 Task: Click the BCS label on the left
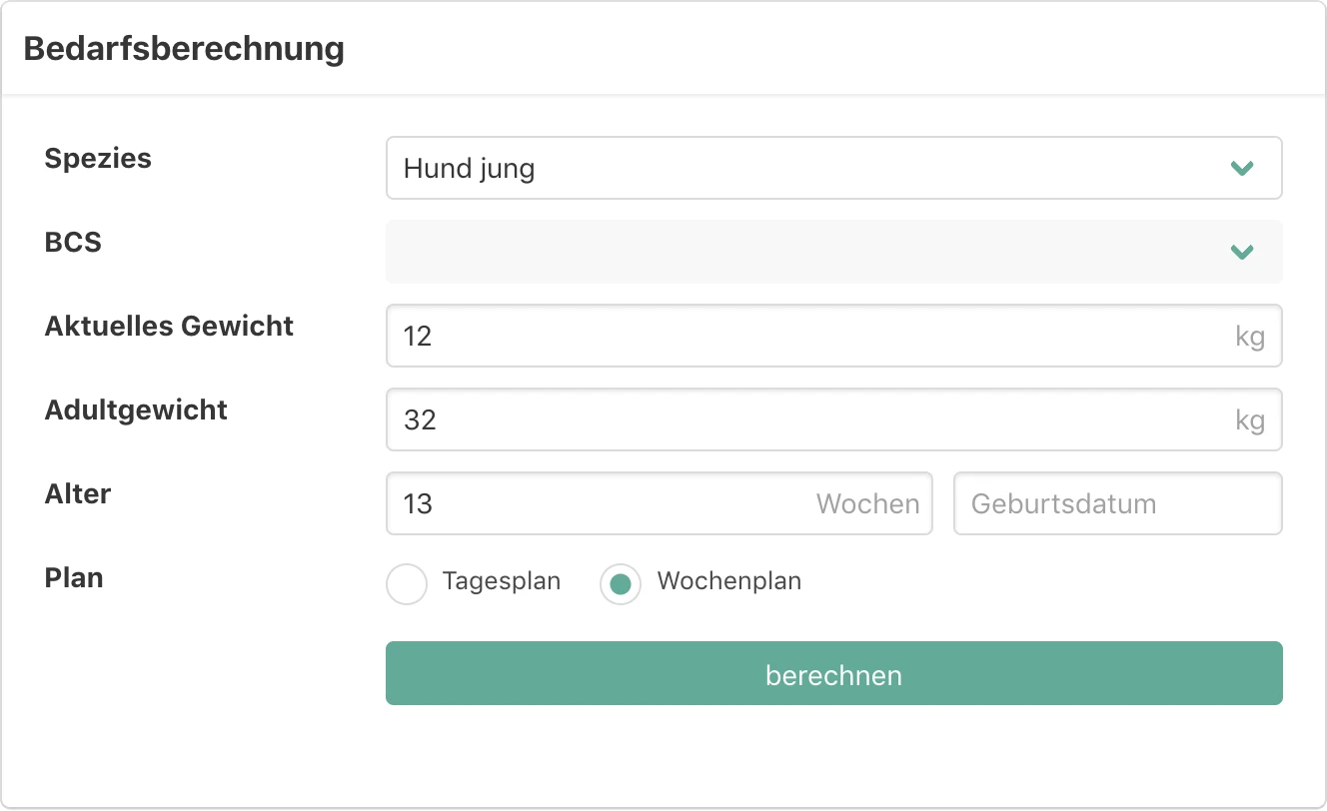(x=72, y=242)
